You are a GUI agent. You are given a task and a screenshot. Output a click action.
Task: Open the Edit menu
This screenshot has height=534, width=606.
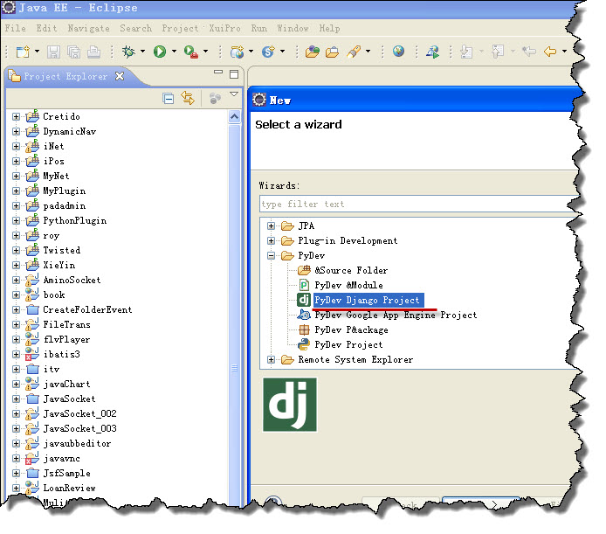click(x=47, y=28)
